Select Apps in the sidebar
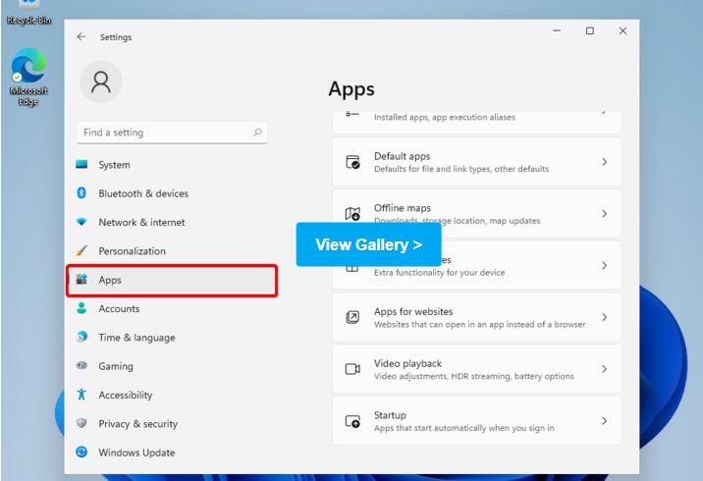703x481 pixels. [x=172, y=280]
